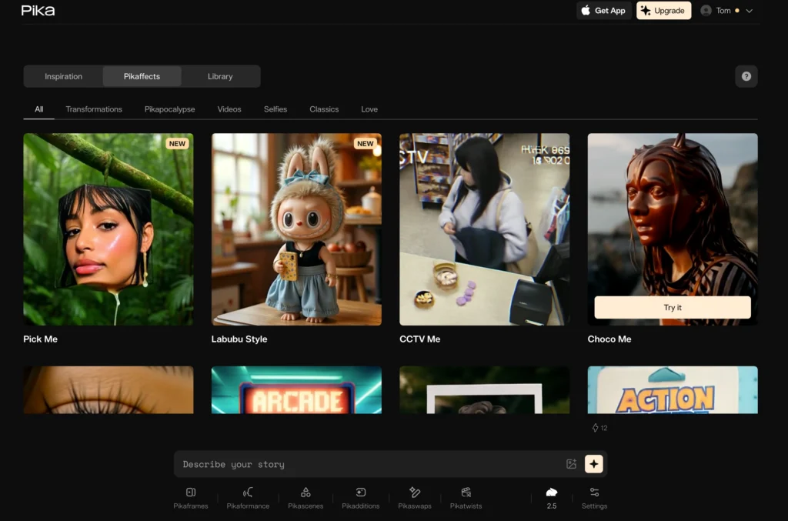This screenshot has height=521, width=788.
Task: Select the Pikaswaps tool
Action: [415, 493]
